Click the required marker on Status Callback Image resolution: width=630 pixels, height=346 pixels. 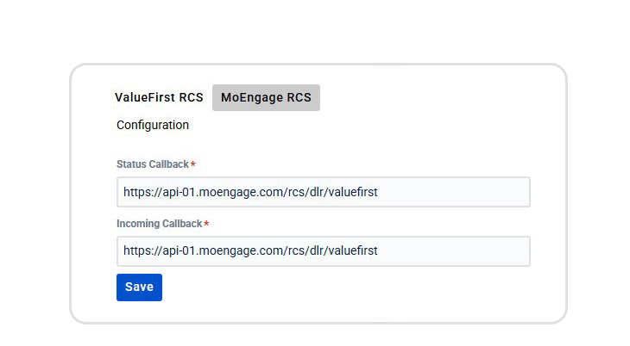193,164
